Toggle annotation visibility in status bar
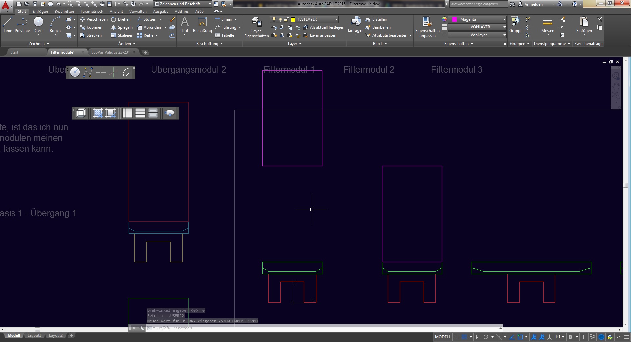Viewport: 631px width, 342px height. click(534, 337)
